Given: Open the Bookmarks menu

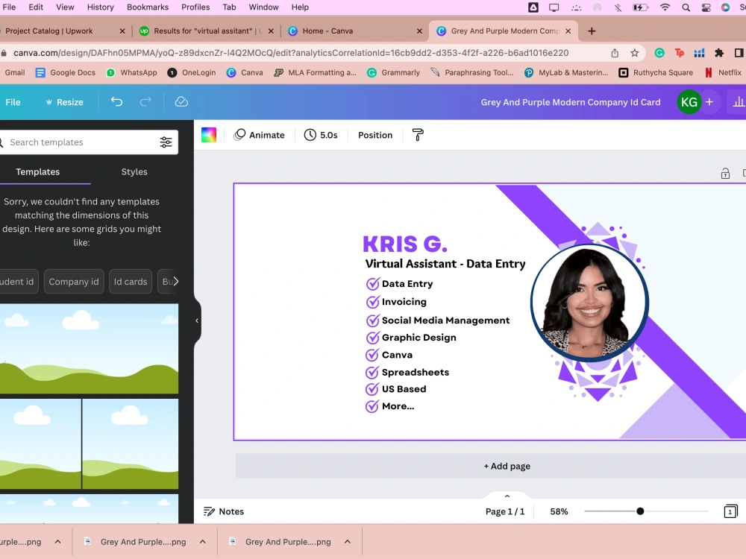Looking at the screenshot, I should pos(148,7).
